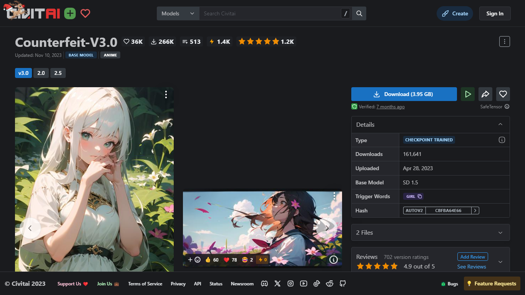Collapse the Details panel
525x295 pixels.
500,124
